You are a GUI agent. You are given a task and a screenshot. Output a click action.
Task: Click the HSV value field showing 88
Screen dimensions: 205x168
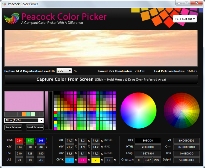pyautogui.click(x=41, y=147)
